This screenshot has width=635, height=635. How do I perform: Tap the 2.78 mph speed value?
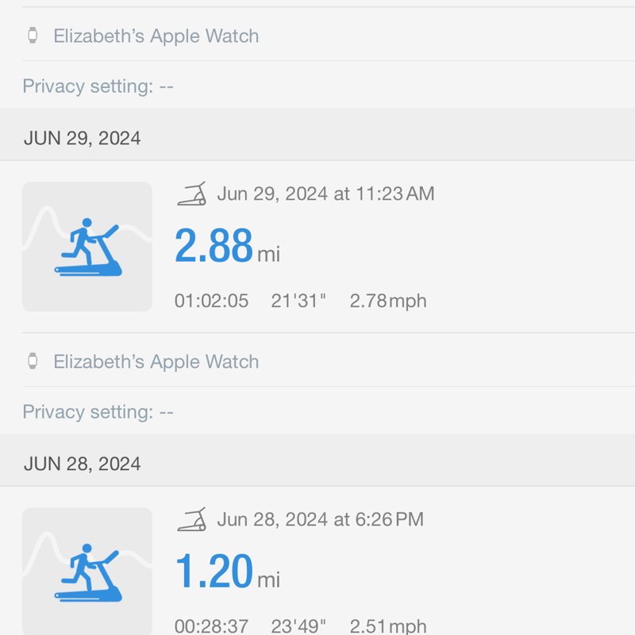[388, 301]
